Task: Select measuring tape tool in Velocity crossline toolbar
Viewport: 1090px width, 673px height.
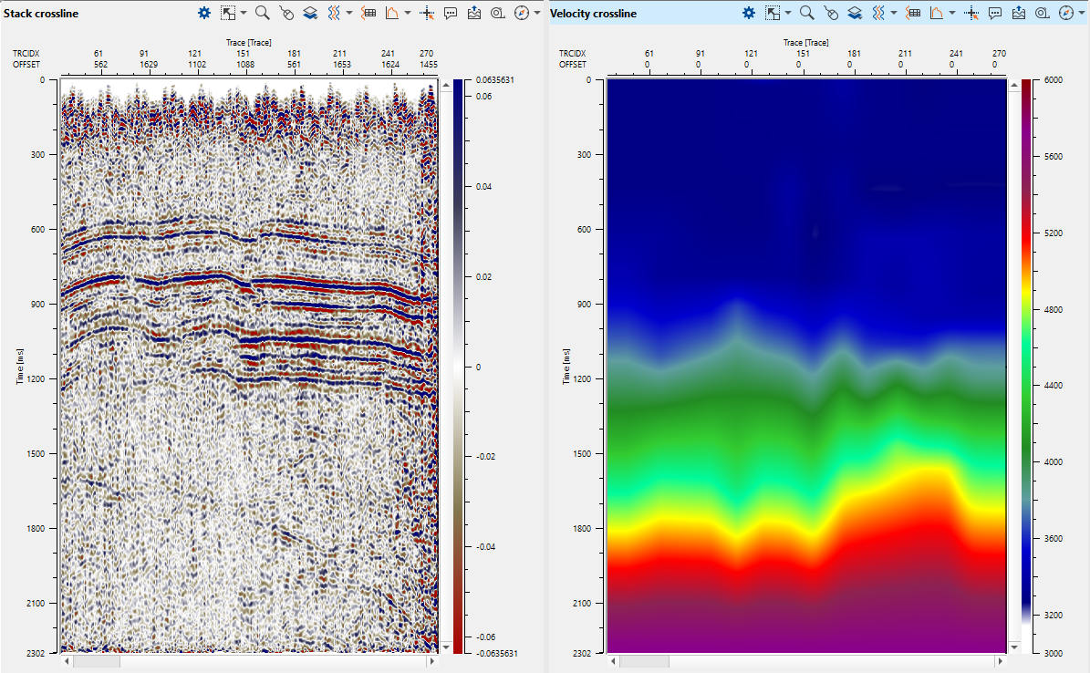Action: 1043,13
